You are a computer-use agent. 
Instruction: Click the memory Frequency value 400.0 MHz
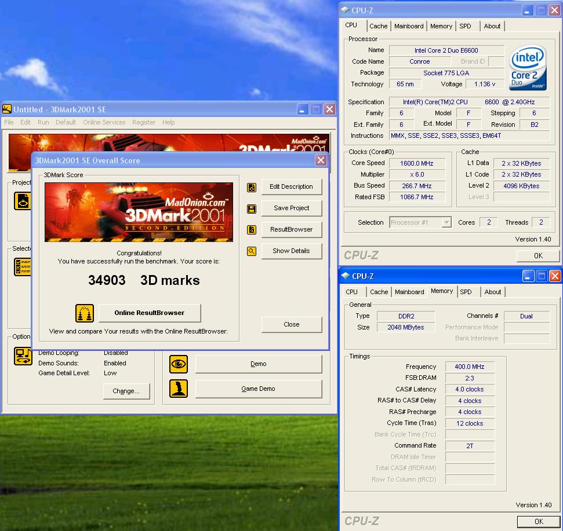[x=470, y=367]
